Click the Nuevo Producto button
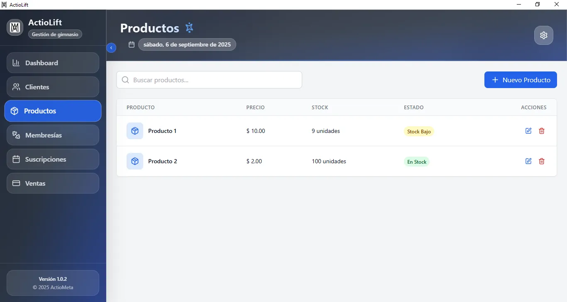Image resolution: width=567 pixels, height=302 pixels. pyautogui.click(x=520, y=80)
